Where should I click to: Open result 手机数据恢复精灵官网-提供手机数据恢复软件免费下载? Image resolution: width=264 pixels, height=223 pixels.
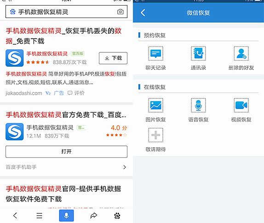click(x=63, y=194)
